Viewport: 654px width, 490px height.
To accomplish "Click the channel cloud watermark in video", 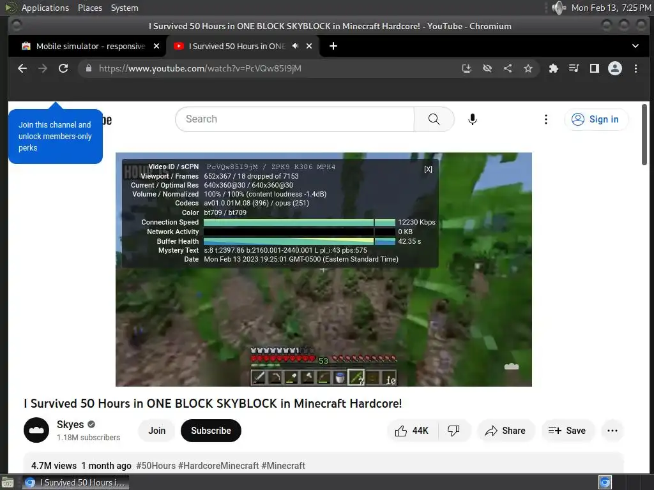I will [512, 367].
